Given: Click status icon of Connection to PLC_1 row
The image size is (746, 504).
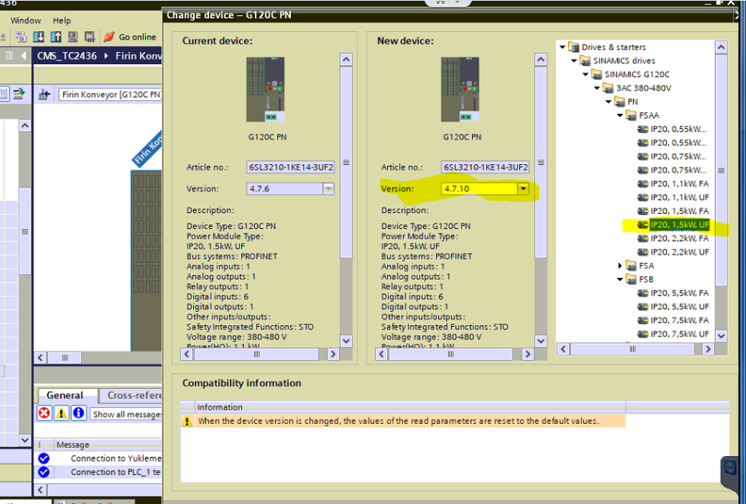Looking at the screenshot, I should 44,472.
